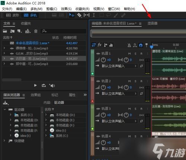Expand the 2:01.600 mp3 file row

(x=4, y=64)
